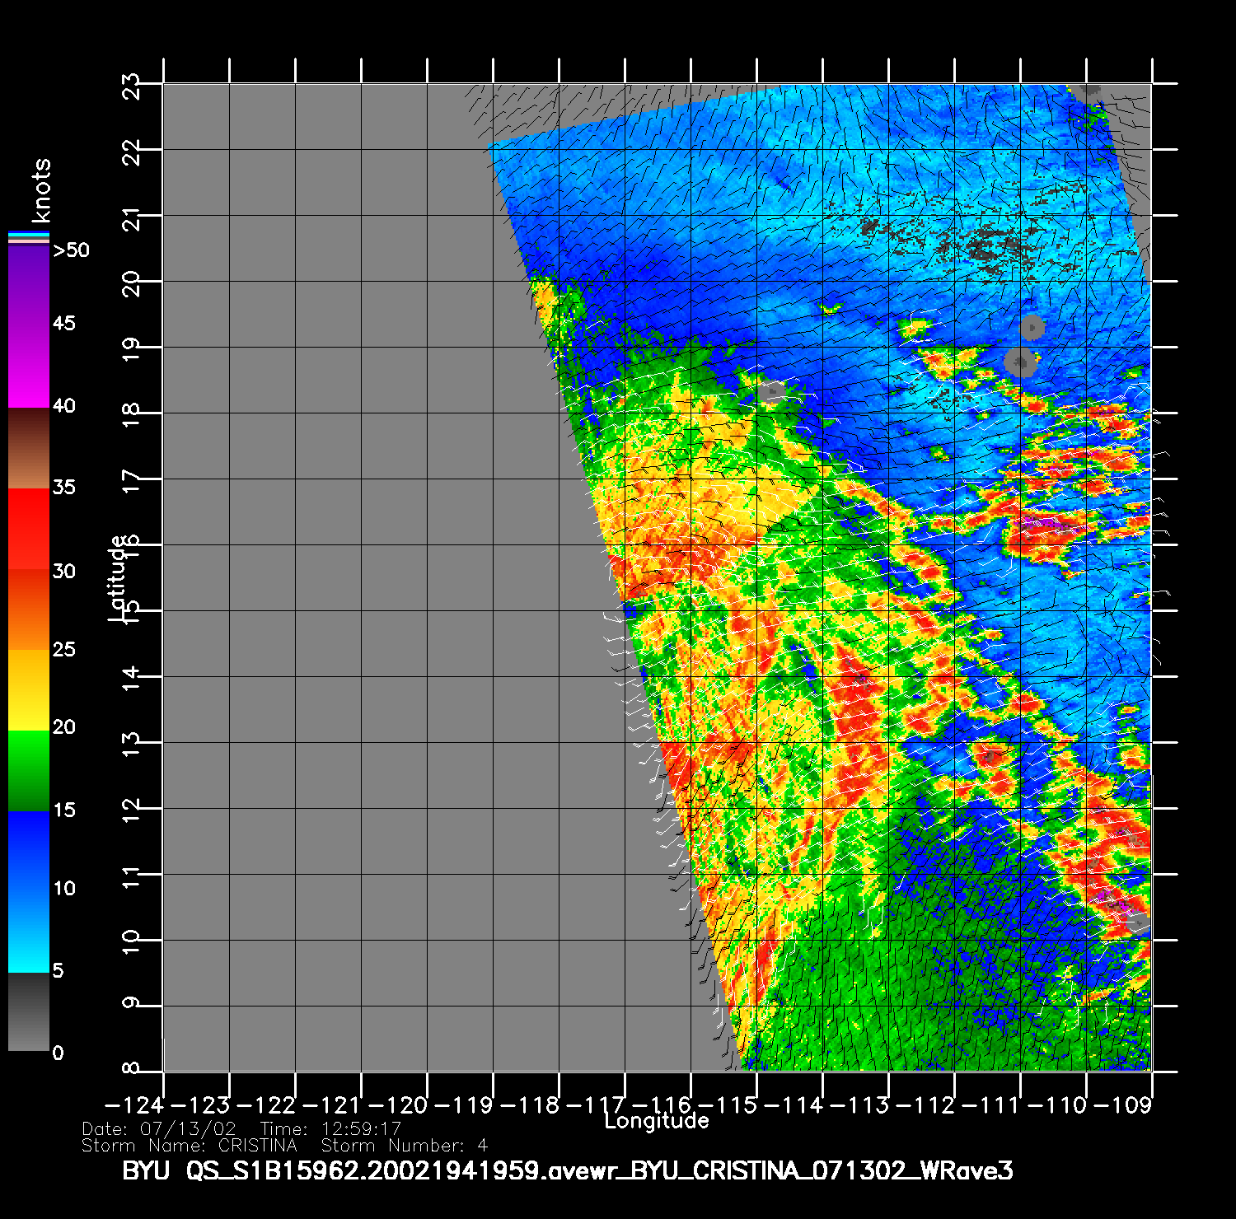Select the "Longitude" axis title
1236x1219 pixels.
[x=657, y=1121]
